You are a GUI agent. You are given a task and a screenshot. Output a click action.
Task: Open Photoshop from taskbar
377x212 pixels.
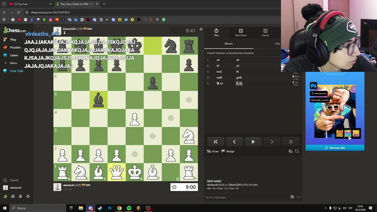110,208
